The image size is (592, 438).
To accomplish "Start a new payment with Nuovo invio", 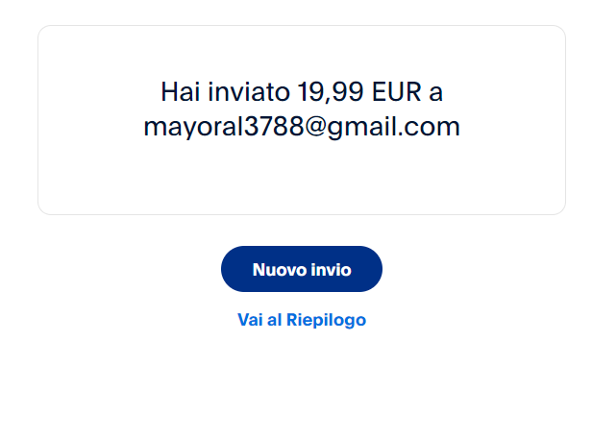I will 302,269.
